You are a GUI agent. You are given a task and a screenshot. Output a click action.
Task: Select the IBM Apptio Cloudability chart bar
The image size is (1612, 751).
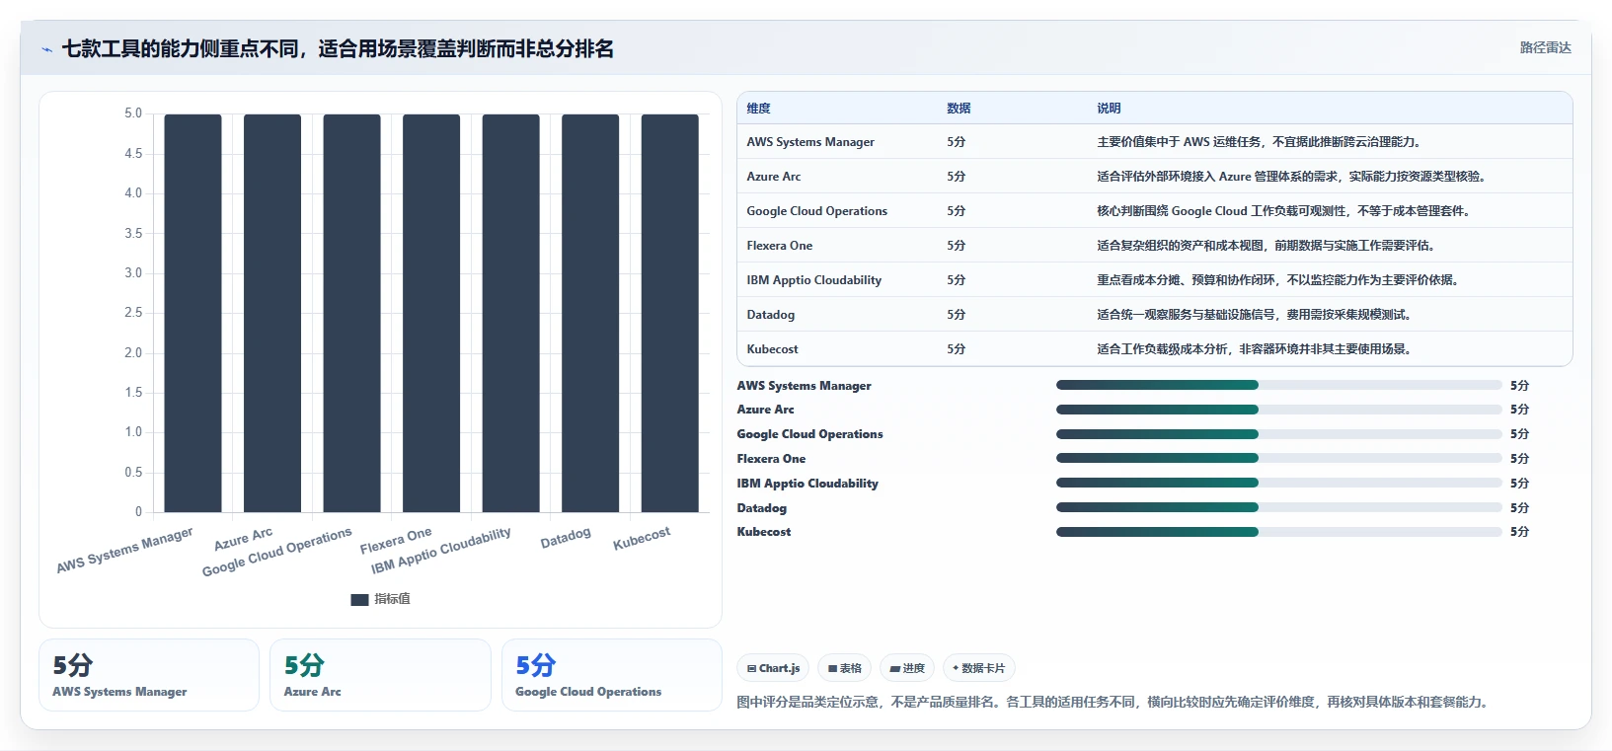tap(510, 313)
